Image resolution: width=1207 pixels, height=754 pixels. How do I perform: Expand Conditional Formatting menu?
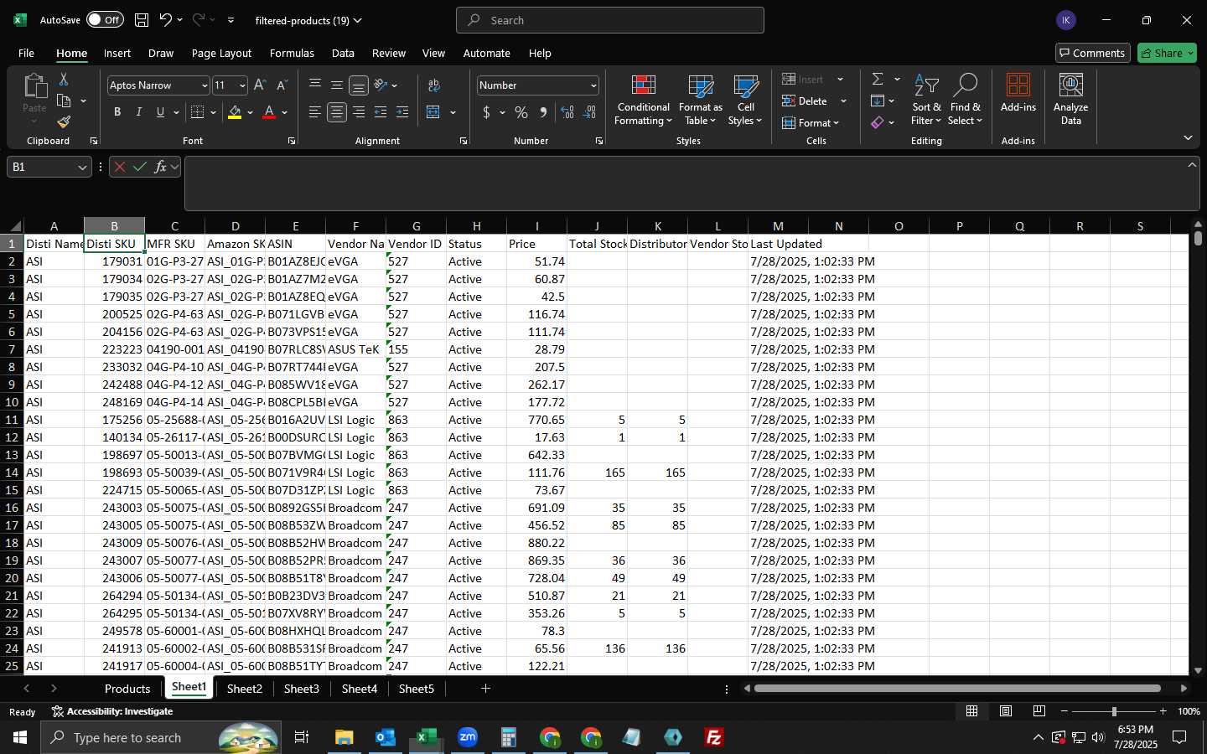click(x=643, y=101)
